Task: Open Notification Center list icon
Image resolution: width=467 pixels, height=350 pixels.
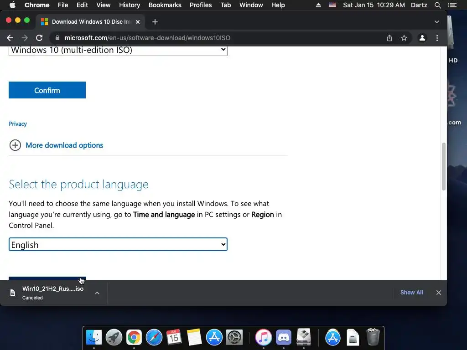Action: click(x=452, y=5)
